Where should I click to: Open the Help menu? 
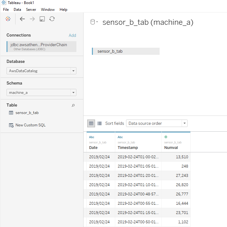pos(63,10)
